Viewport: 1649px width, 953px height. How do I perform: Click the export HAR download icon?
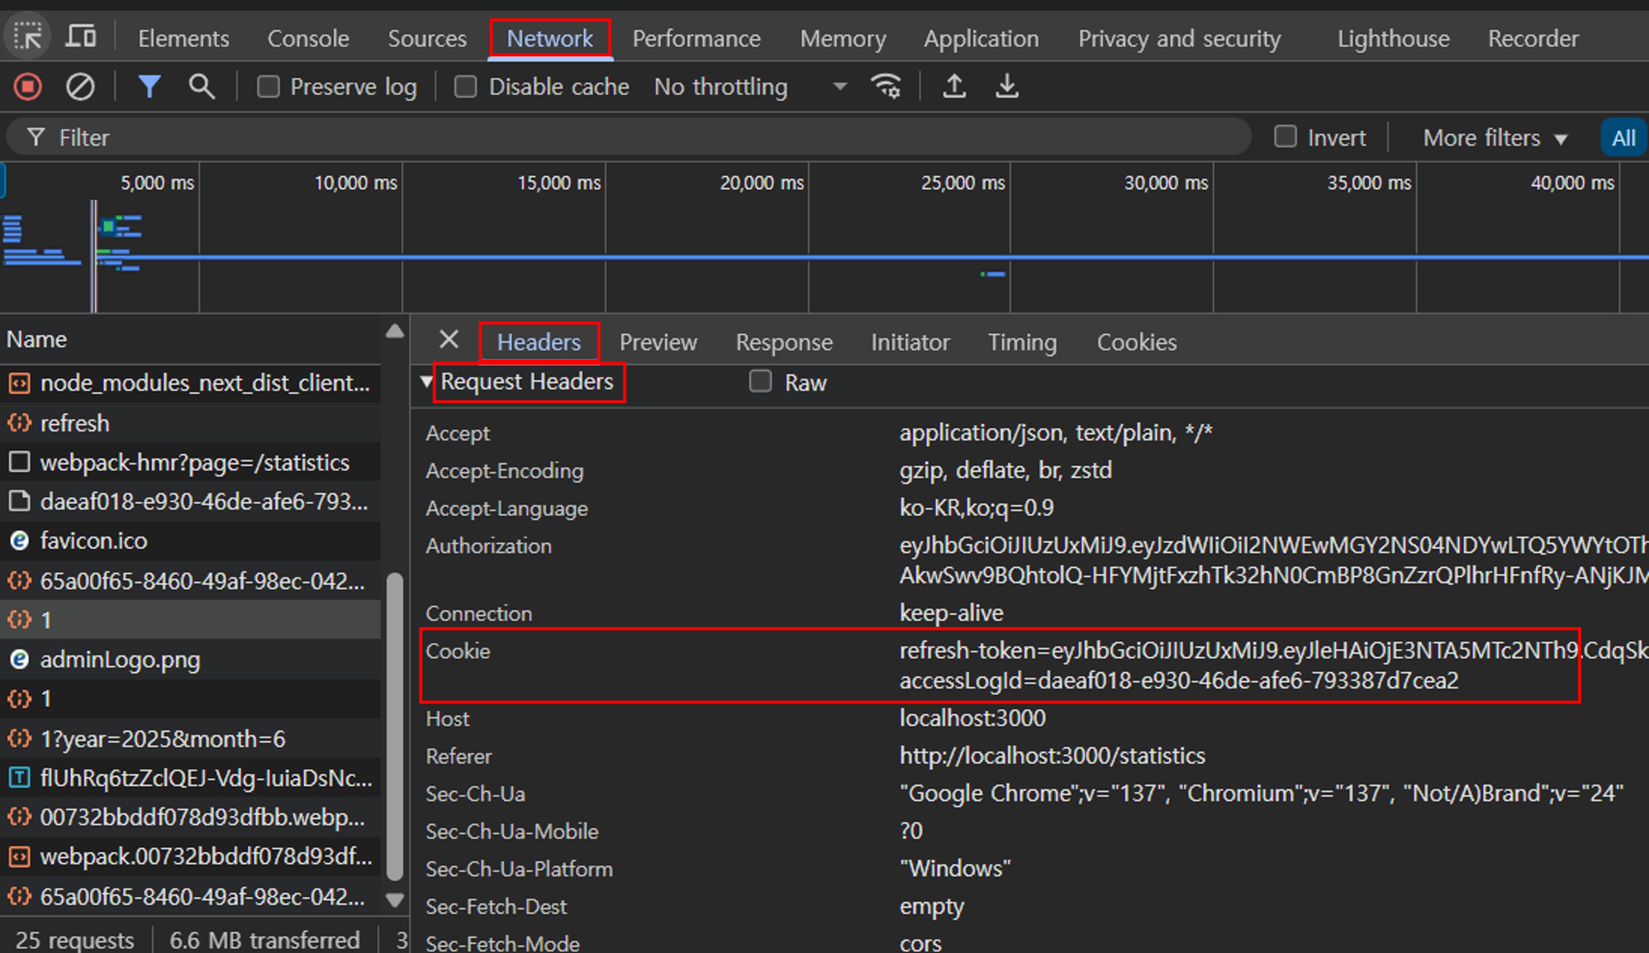pos(1007,86)
